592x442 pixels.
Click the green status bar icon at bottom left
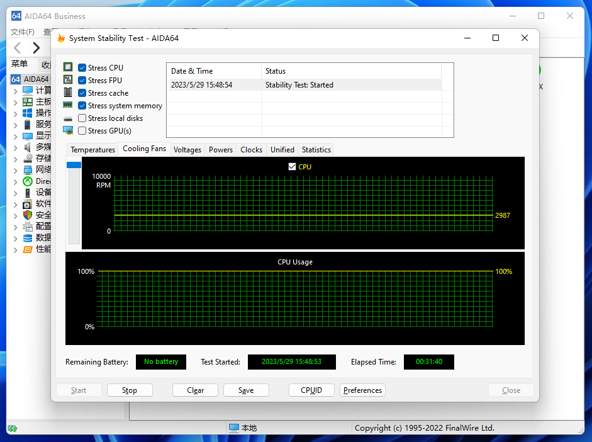[13, 428]
